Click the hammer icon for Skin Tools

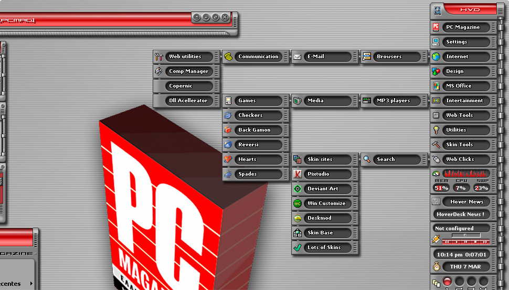[436, 145]
